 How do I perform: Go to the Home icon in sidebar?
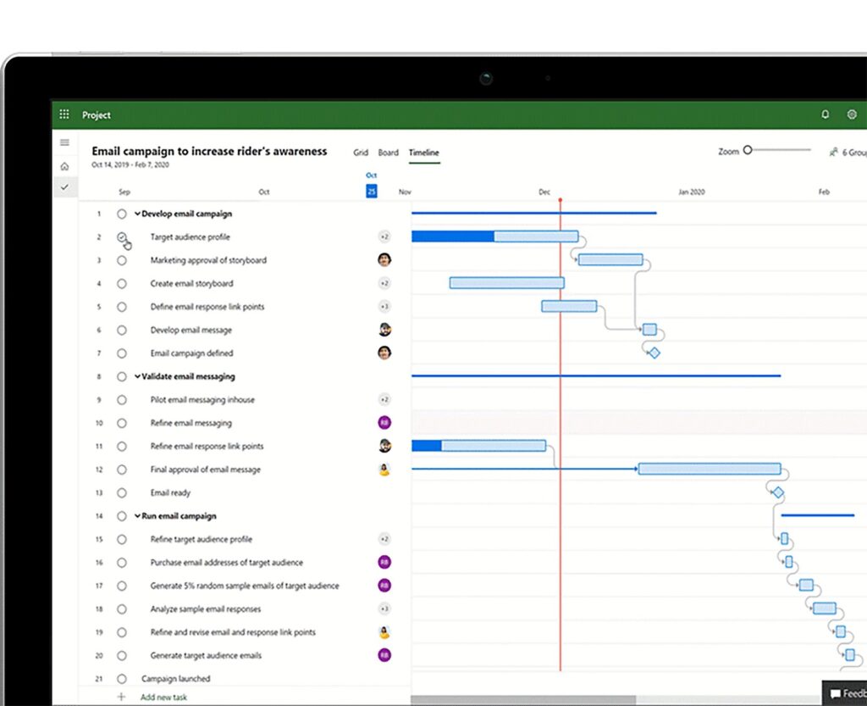[64, 166]
